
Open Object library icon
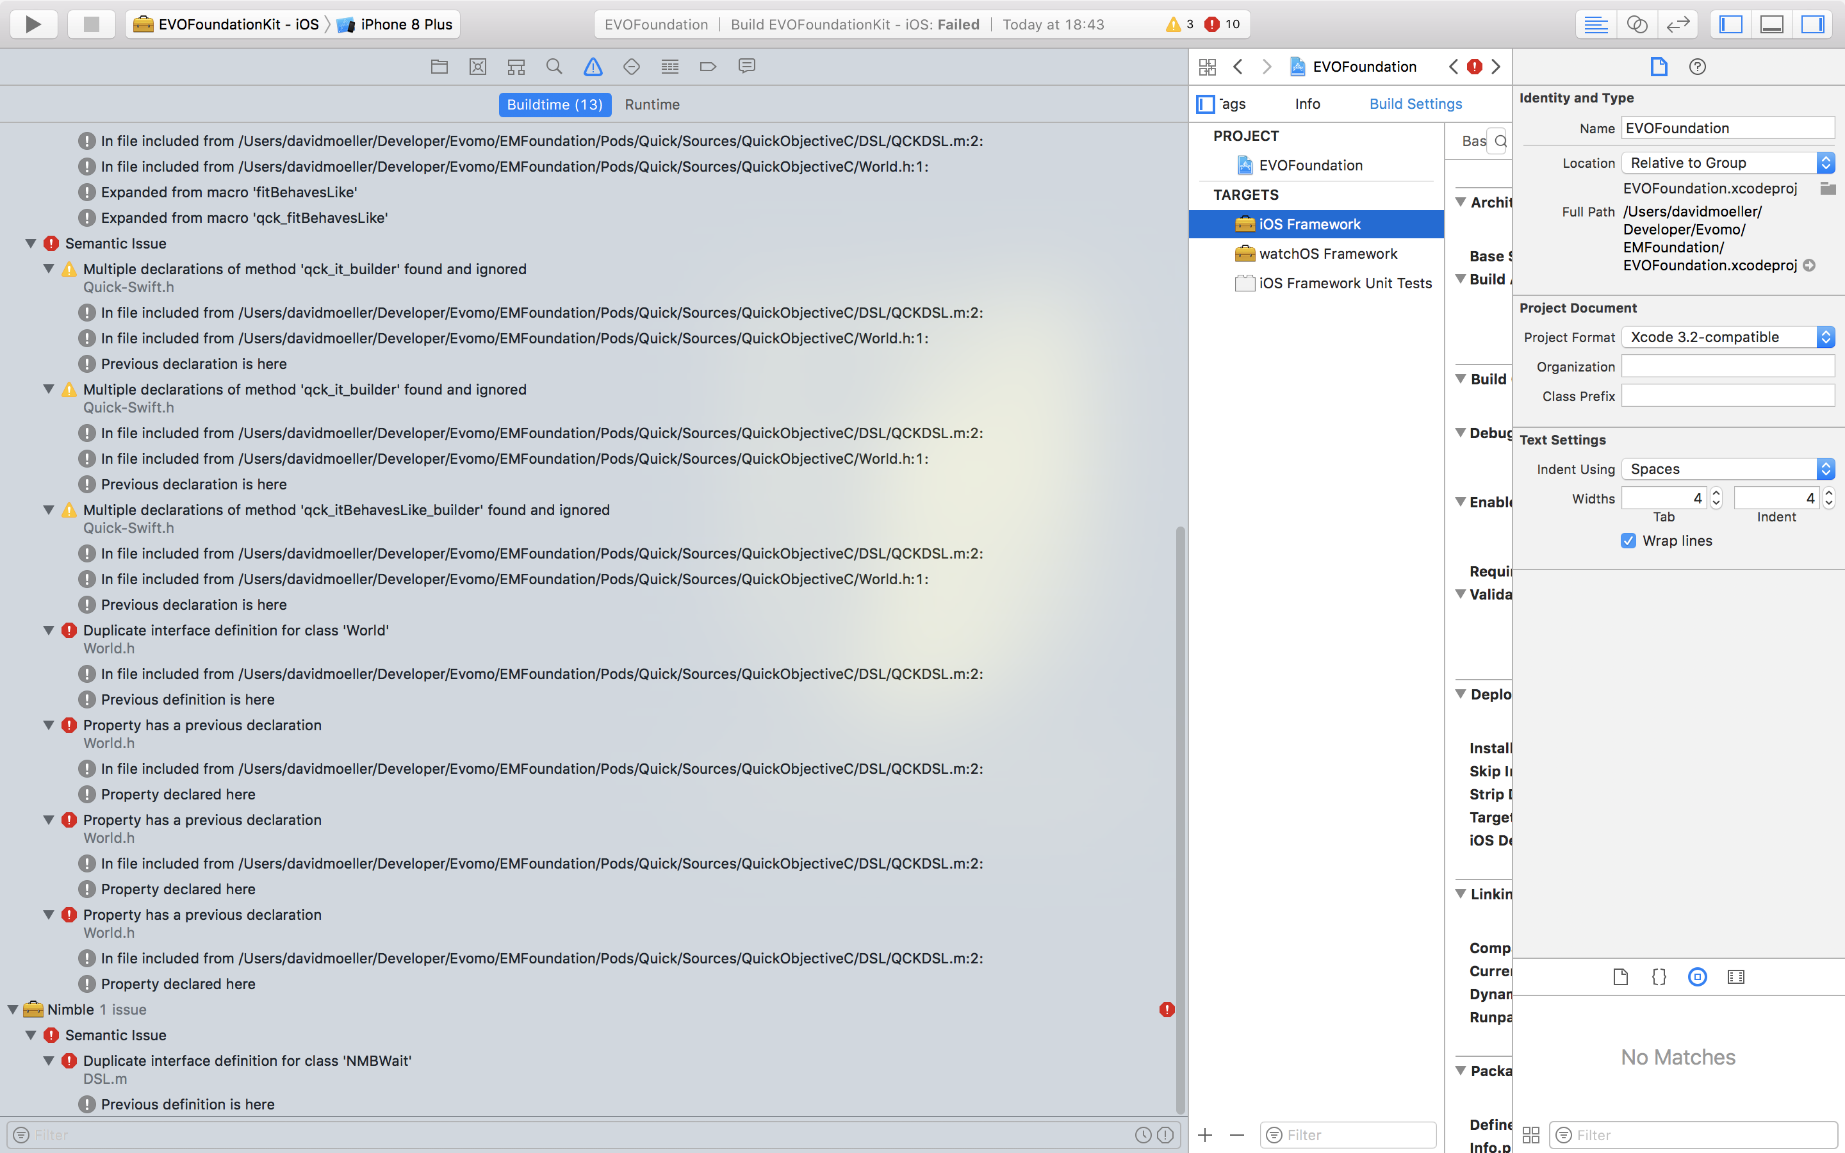1698,977
